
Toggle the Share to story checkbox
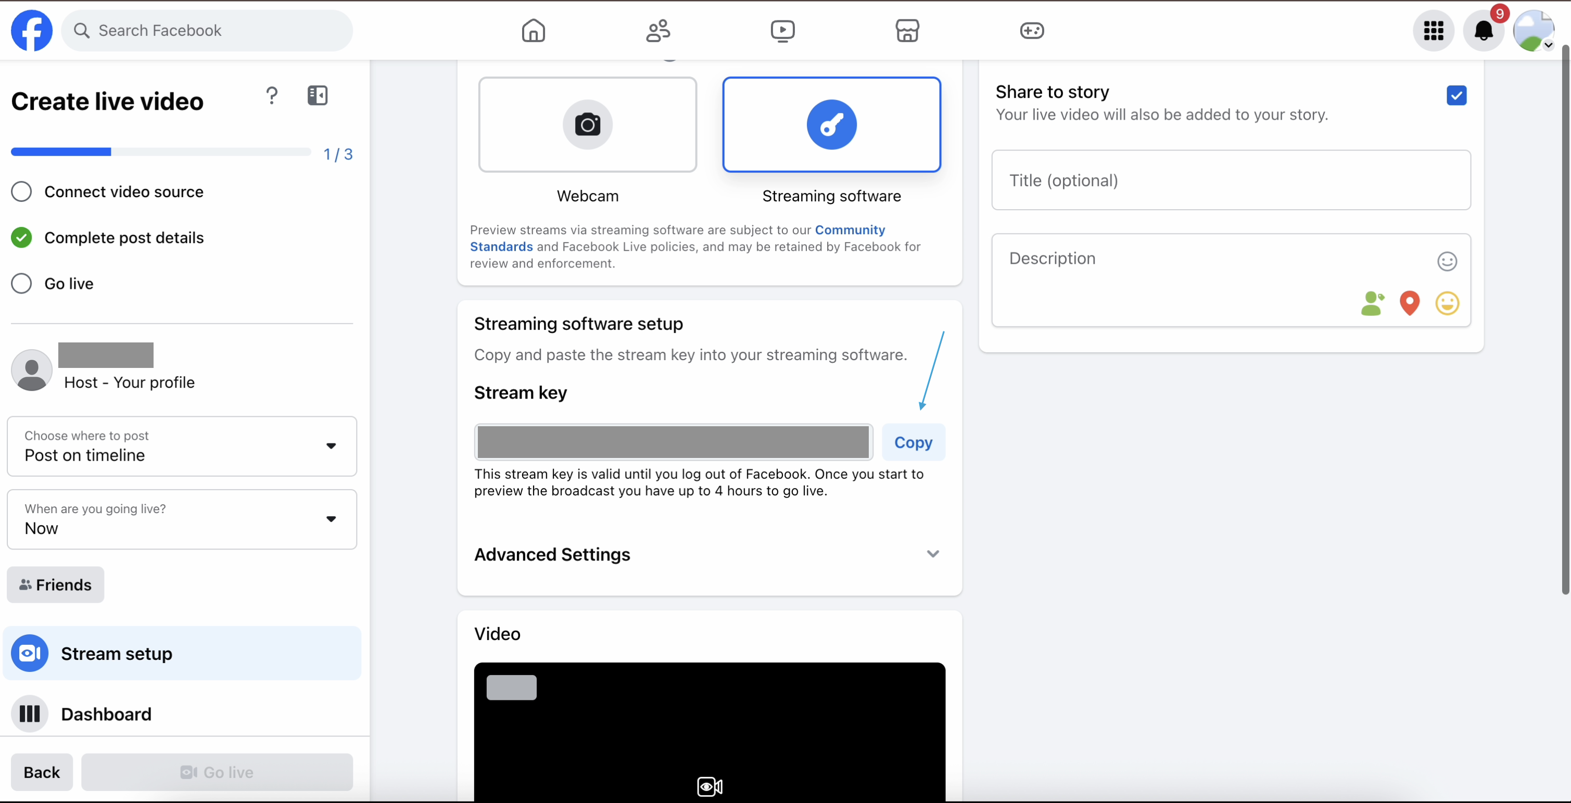coord(1456,95)
